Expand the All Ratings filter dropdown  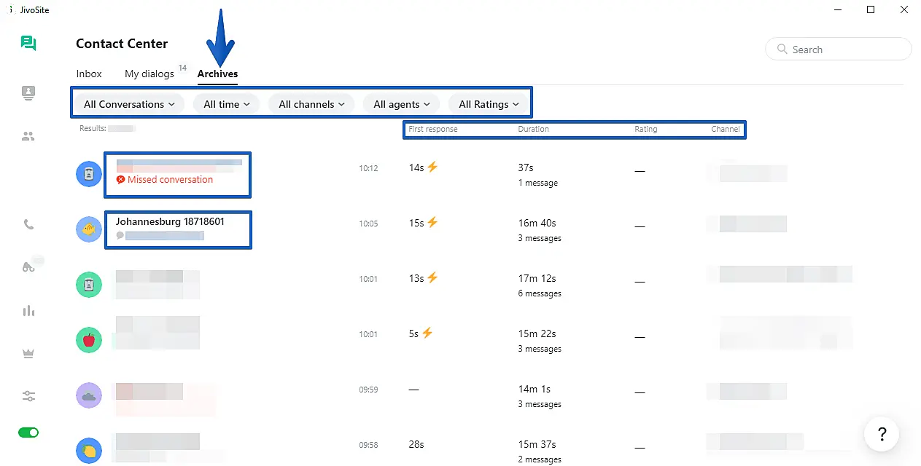click(x=489, y=104)
